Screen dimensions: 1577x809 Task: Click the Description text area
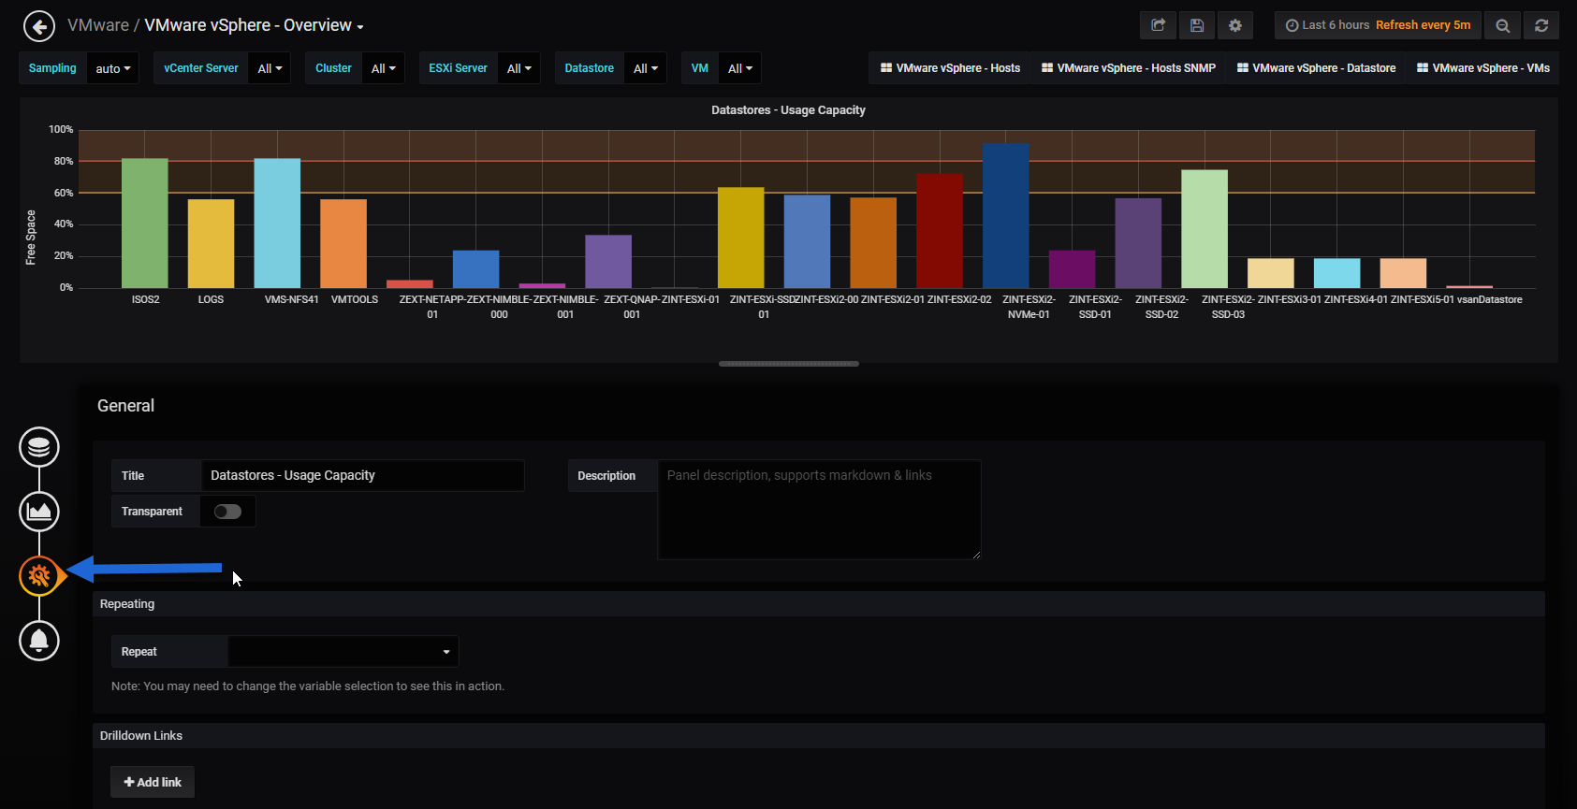819,510
